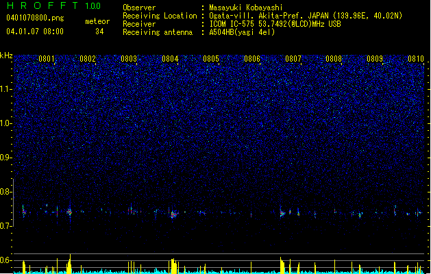Select the meteor count value 34
This screenshot has width=431, height=274.
pos(99,32)
